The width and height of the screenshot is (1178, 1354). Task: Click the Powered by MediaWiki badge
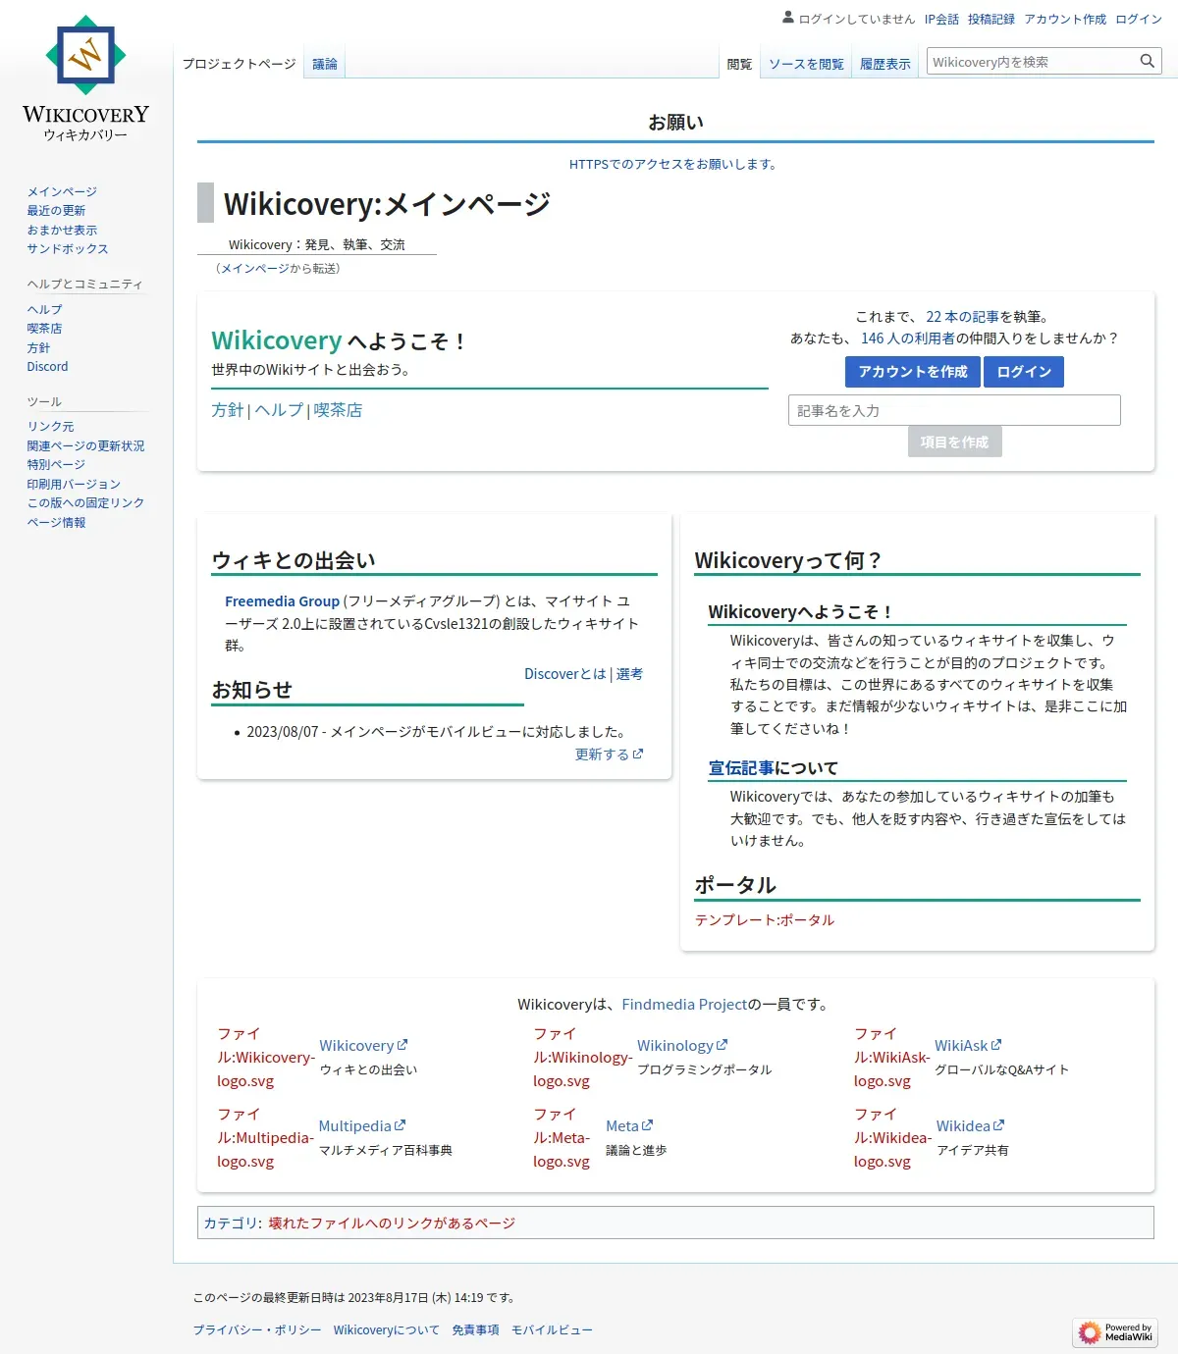coord(1115,1331)
